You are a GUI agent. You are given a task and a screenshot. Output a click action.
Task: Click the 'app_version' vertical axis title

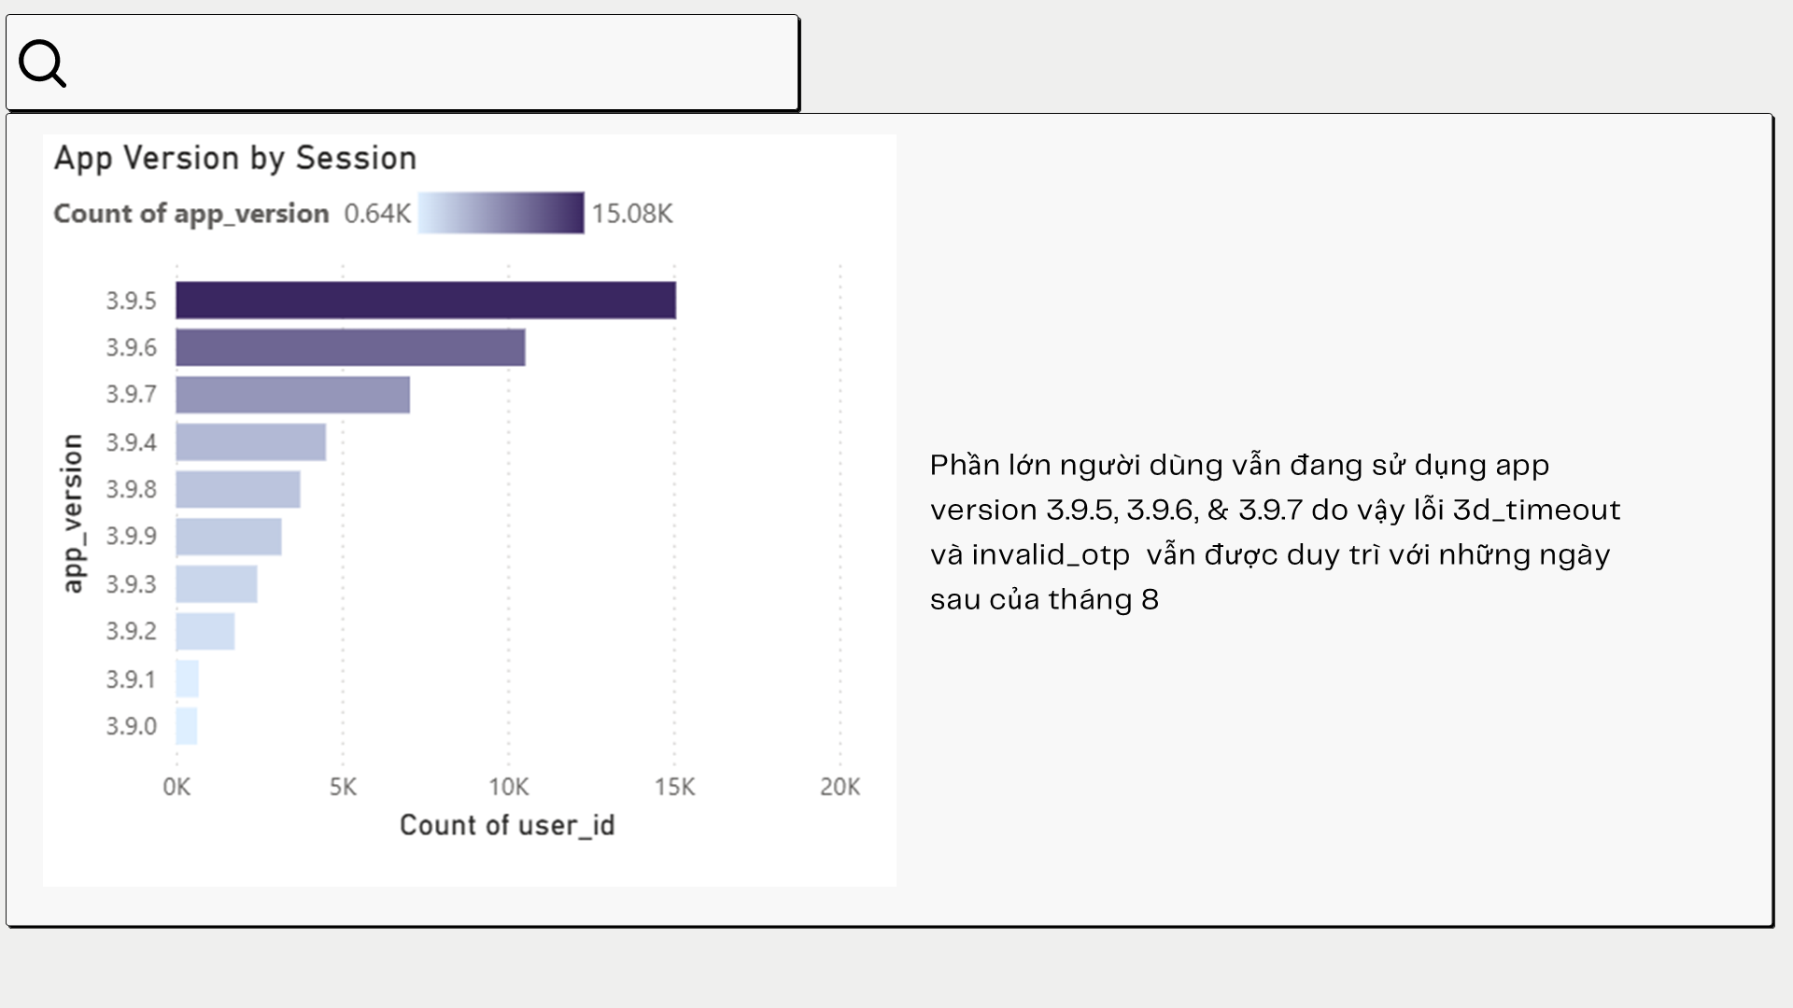pos(72,513)
